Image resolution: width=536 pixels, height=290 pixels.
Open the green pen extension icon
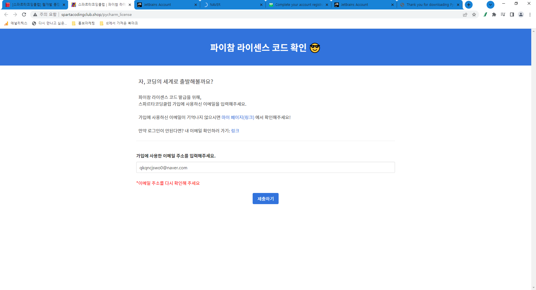(x=485, y=14)
